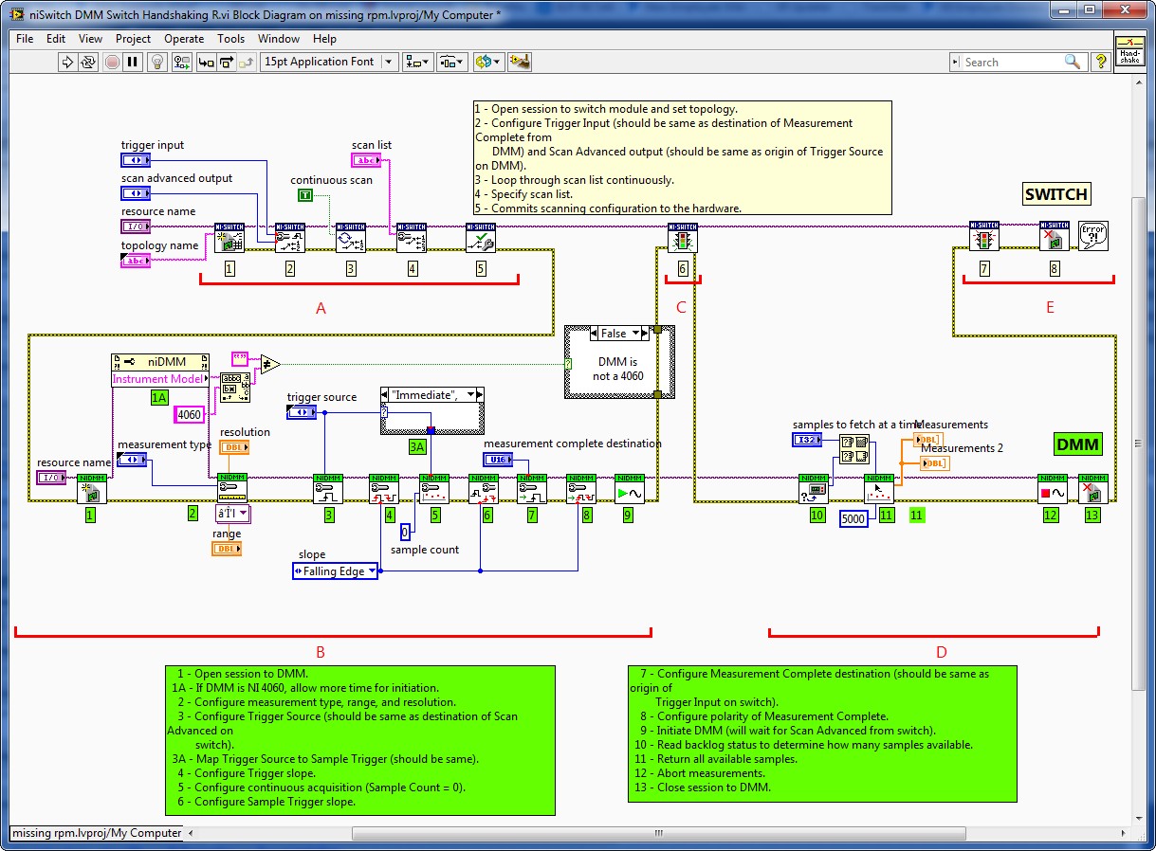
Task: Toggle Highlight Execution light bulb
Action: click(x=158, y=62)
